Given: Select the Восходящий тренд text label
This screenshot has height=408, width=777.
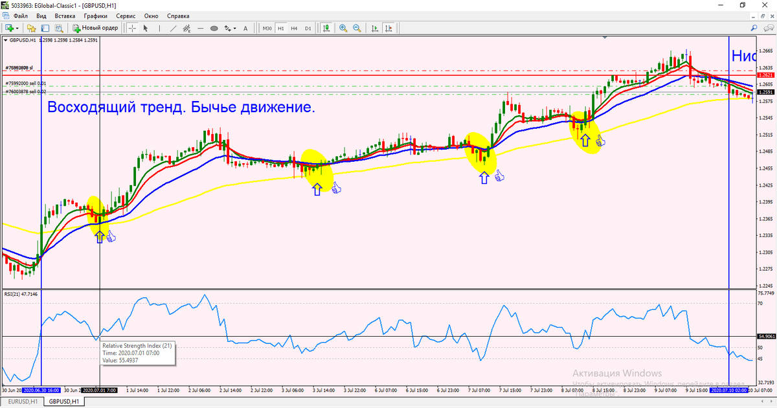Looking at the screenshot, I should [181, 108].
